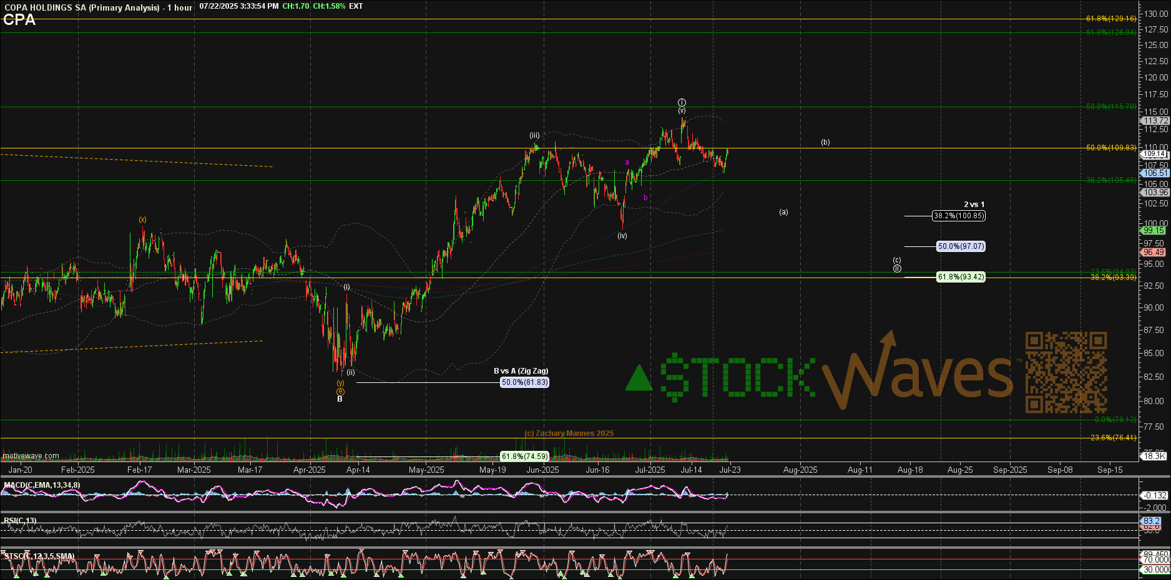
Task: Click the -0.132 MACD value tag
Action: coord(1155,496)
